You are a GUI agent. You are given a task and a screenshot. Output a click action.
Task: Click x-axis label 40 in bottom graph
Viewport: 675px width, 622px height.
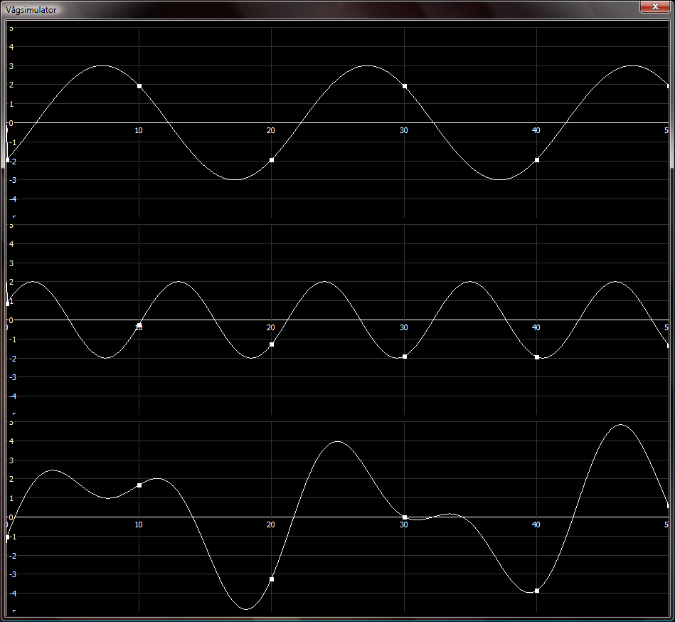click(x=536, y=525)
